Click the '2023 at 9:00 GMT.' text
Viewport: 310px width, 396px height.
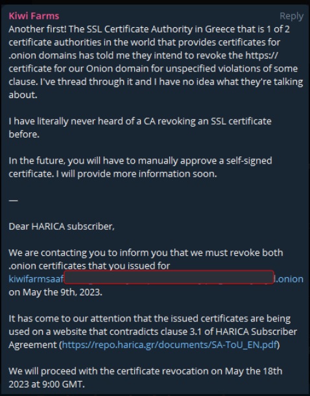click(47, 384)
